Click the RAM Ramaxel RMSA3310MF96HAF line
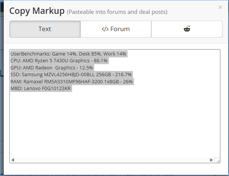 point(72,81)
